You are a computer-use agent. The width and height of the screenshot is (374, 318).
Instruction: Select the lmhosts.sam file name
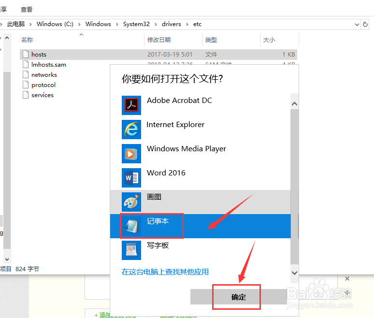[x=49, y=65]
